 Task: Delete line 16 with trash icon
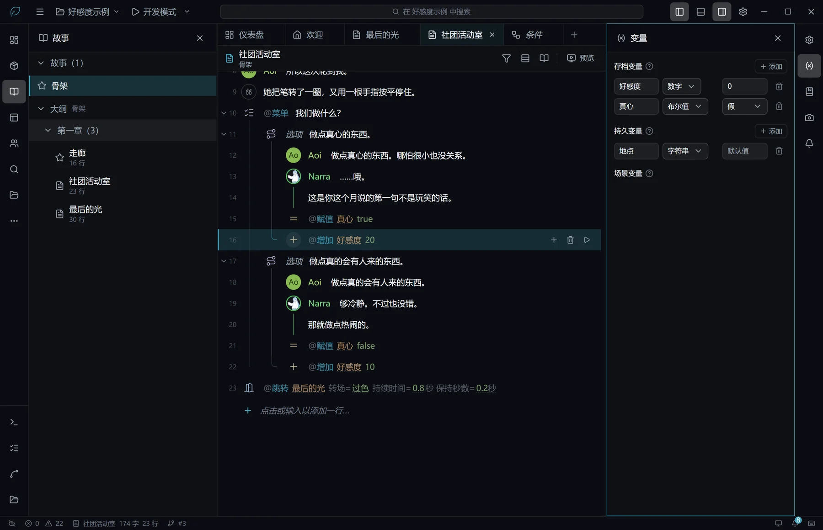[570, 240]
